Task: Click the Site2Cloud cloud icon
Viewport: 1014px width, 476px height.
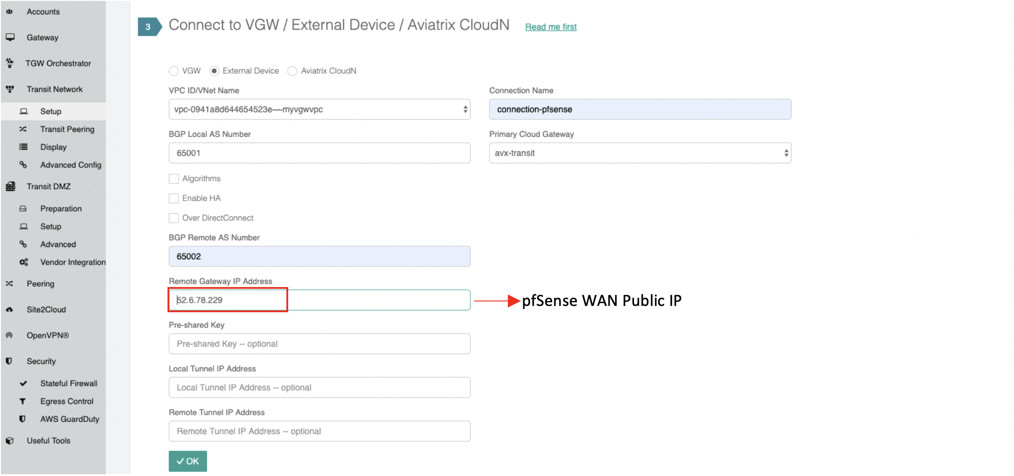Action: click(x=9, y=310)
